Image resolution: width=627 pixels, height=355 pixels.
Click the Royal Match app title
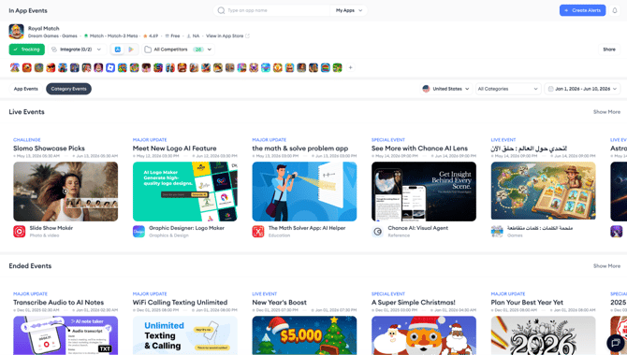click(44, 28)
